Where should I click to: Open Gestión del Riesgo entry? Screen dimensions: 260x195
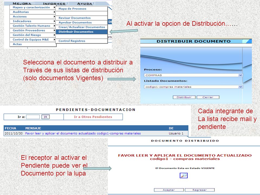(x=33, y=35)
